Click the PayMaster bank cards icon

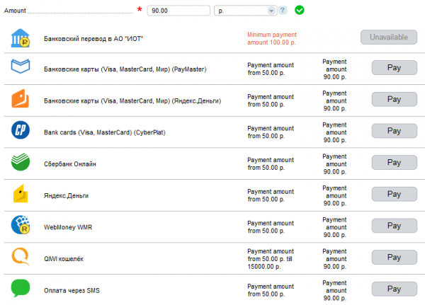point(20,69)
